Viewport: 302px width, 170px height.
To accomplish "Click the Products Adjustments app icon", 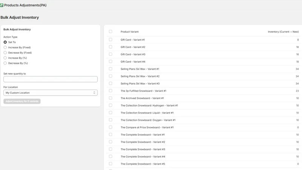I will click(x=2, y=5).
